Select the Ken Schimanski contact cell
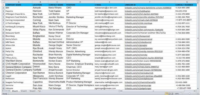This screenshot has width=200, height=95. click(x=57, y=30)
